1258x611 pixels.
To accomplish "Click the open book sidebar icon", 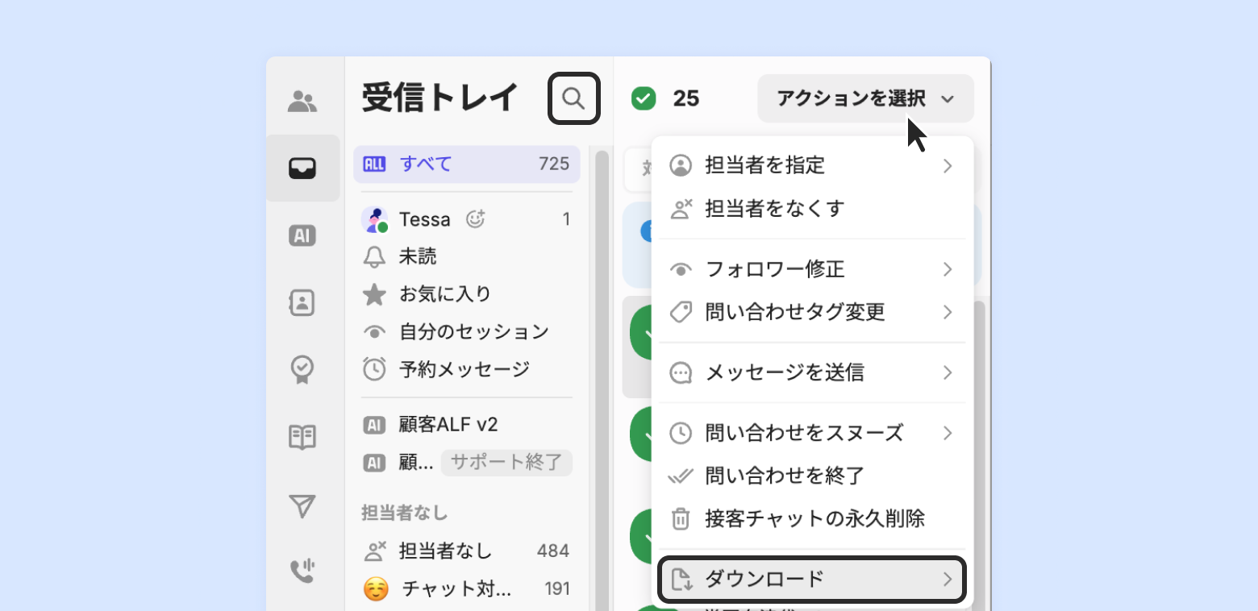I will [302, 438].
